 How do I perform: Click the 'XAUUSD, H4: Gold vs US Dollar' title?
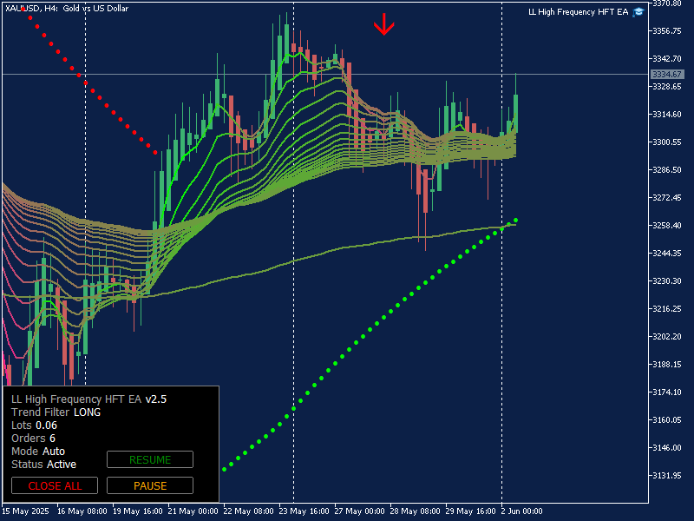(67, 8)
